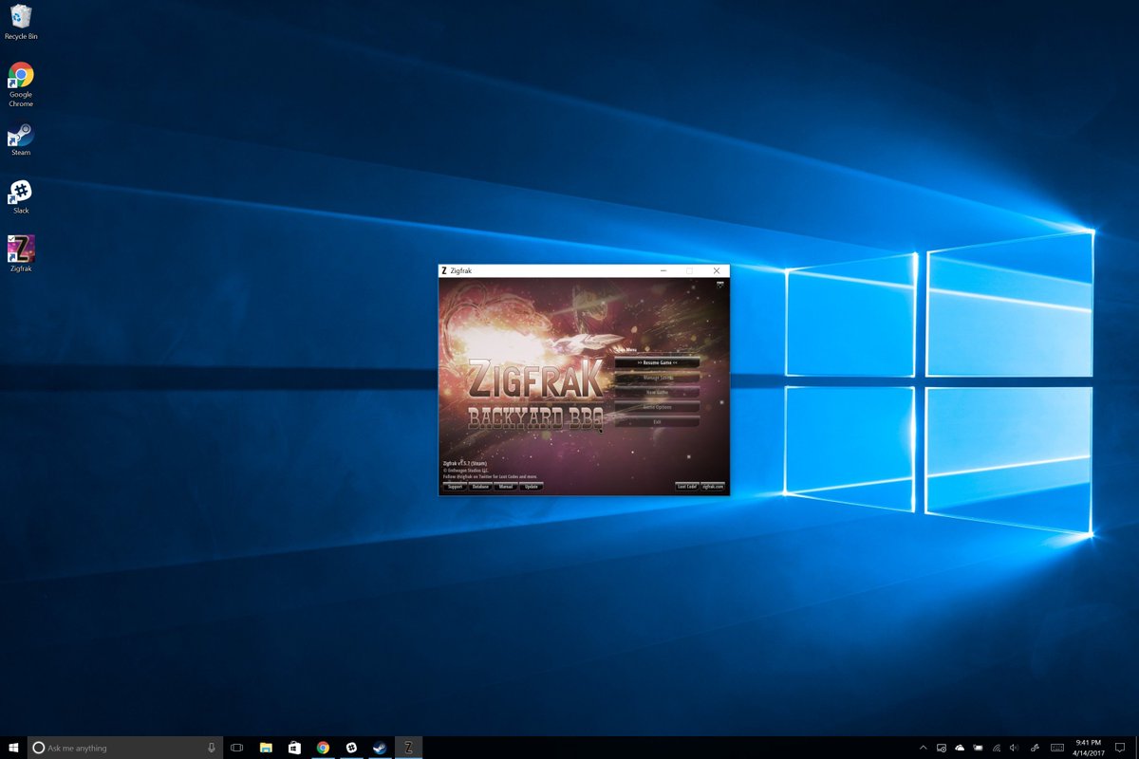
Task: Open File Explorer from the taskbar
Action: pyautogui.click(x=266, y=748)
